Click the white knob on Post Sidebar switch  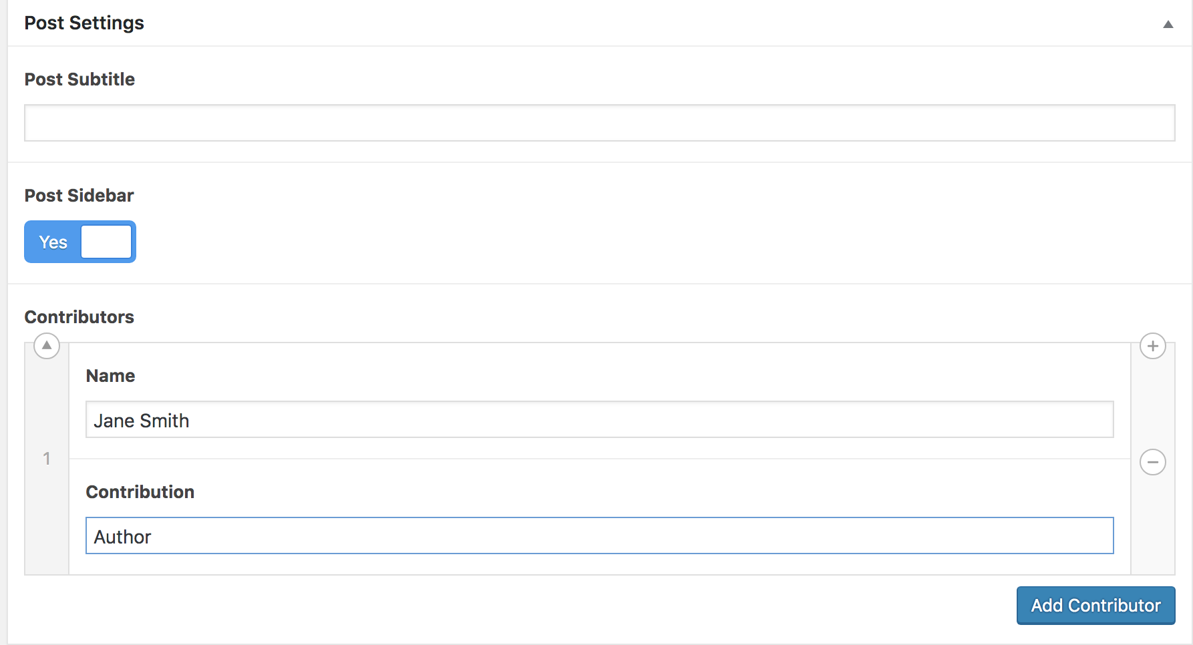coord(106,242)
